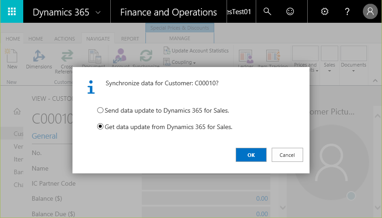Click the customer picture placeholder
The width and height of the screenshot is (382, 218).
[x=331, y=162]
